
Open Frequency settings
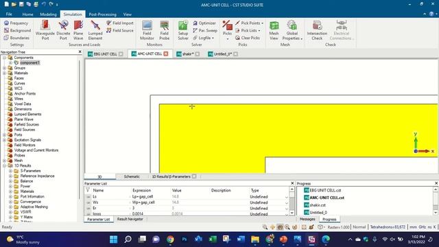(x=16, y=23)
